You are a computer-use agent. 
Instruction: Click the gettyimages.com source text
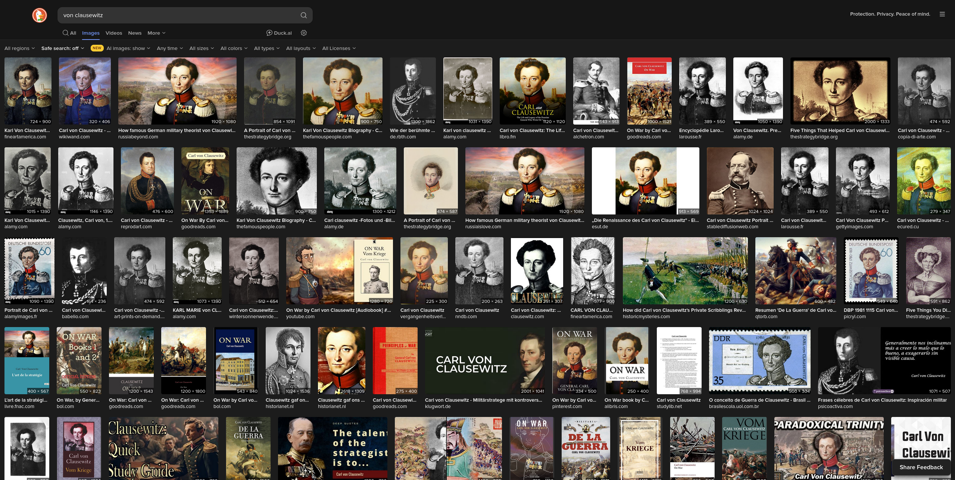coord(854,227)
